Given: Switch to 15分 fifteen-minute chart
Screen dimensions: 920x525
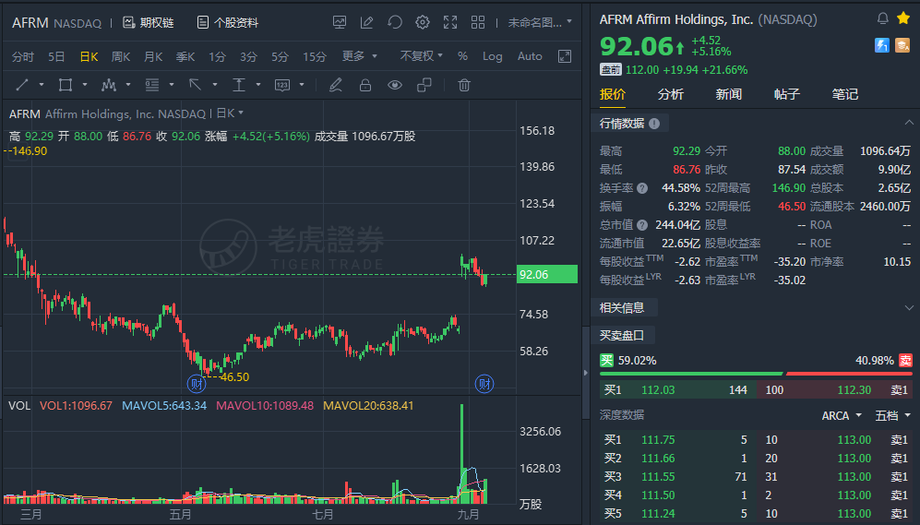Looking at the screenshot, I should [315, 56].
